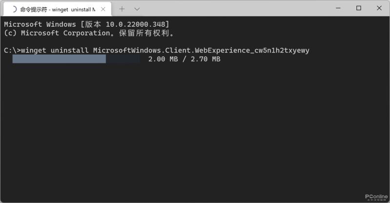Expand the new tab profile dropdown chevron

coord(137,9)
